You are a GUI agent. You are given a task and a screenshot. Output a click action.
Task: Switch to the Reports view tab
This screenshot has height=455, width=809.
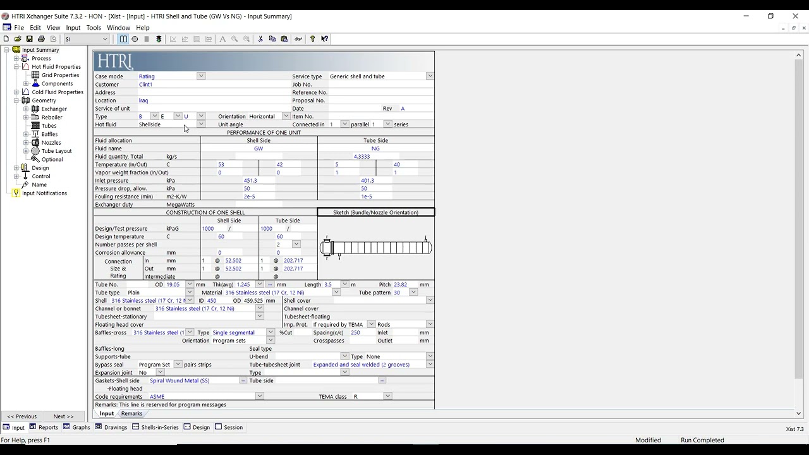pos(44,428)
